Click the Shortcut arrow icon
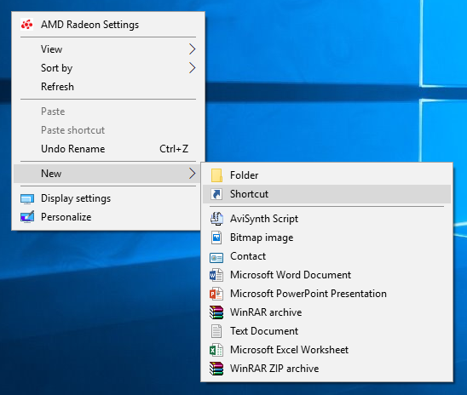The width and height of the screenshot is (467, 395). [216, 194]
